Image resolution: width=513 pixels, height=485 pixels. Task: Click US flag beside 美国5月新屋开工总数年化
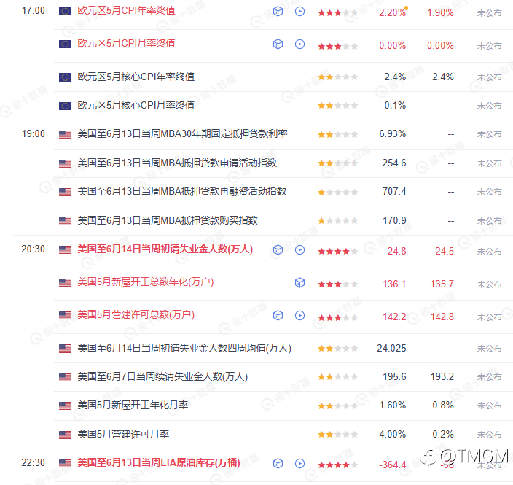(x=65, y=282)
